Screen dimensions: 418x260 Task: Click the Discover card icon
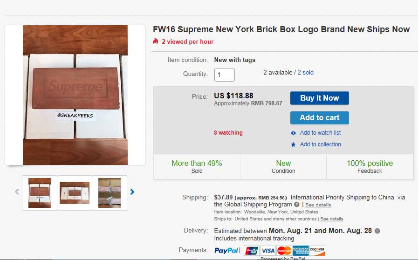pyautogui.click(x=317, y=251)
